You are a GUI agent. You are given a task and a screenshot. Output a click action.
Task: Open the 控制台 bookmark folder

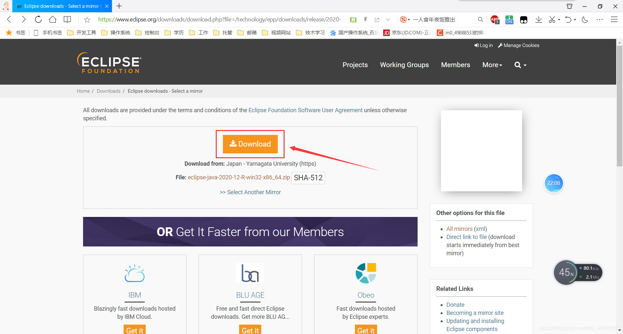tap(147, 32)
